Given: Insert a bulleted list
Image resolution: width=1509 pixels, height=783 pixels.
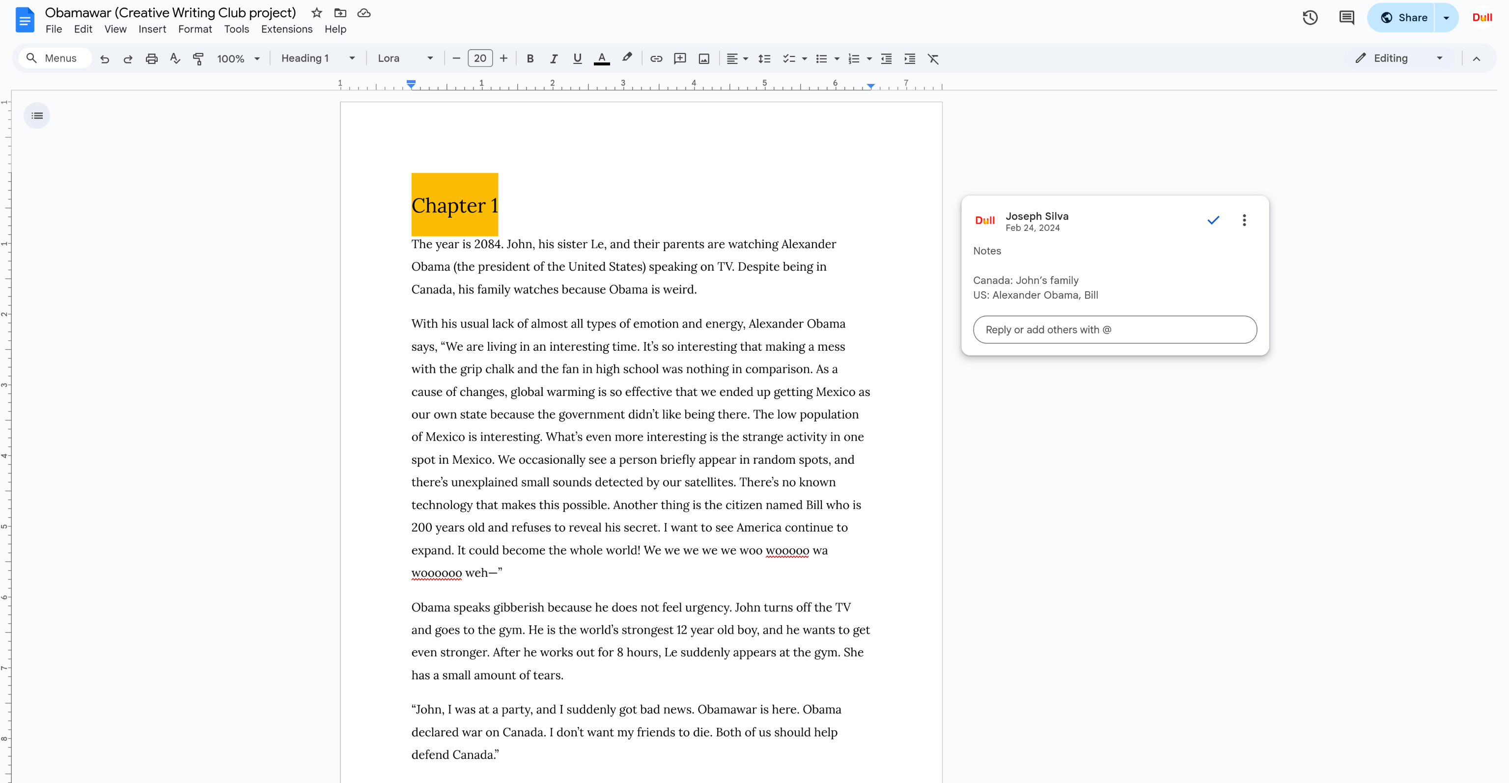Looking at the screenshot, I should [821, 58].
